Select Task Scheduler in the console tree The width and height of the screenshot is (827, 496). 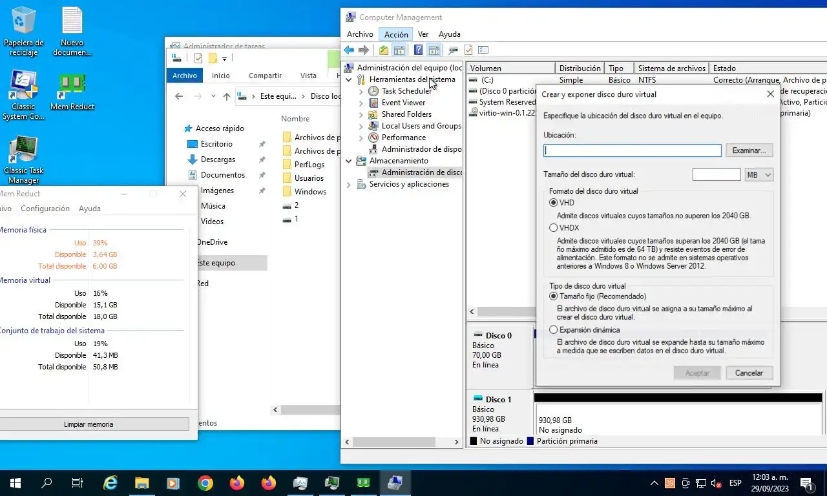[x=406, y=91]
